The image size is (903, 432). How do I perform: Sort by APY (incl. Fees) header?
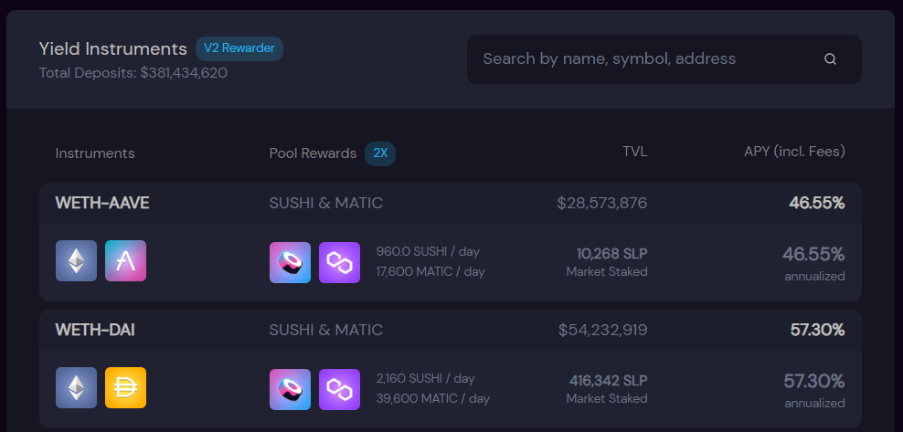[793, 152]
